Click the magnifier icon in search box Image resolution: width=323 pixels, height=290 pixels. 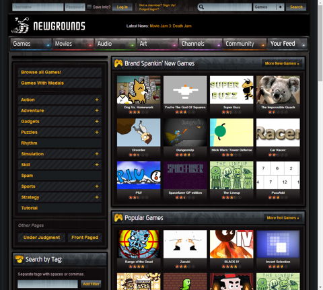point(201,7)
